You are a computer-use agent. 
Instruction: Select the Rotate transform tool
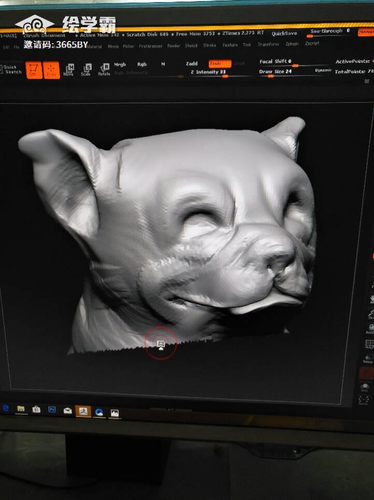point(104,70)
